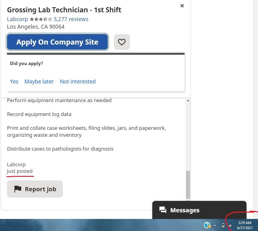The width and height of the screenshot is (258, 231).
Task: Click the scroll up arrow in description
Action: pos(188,101)
